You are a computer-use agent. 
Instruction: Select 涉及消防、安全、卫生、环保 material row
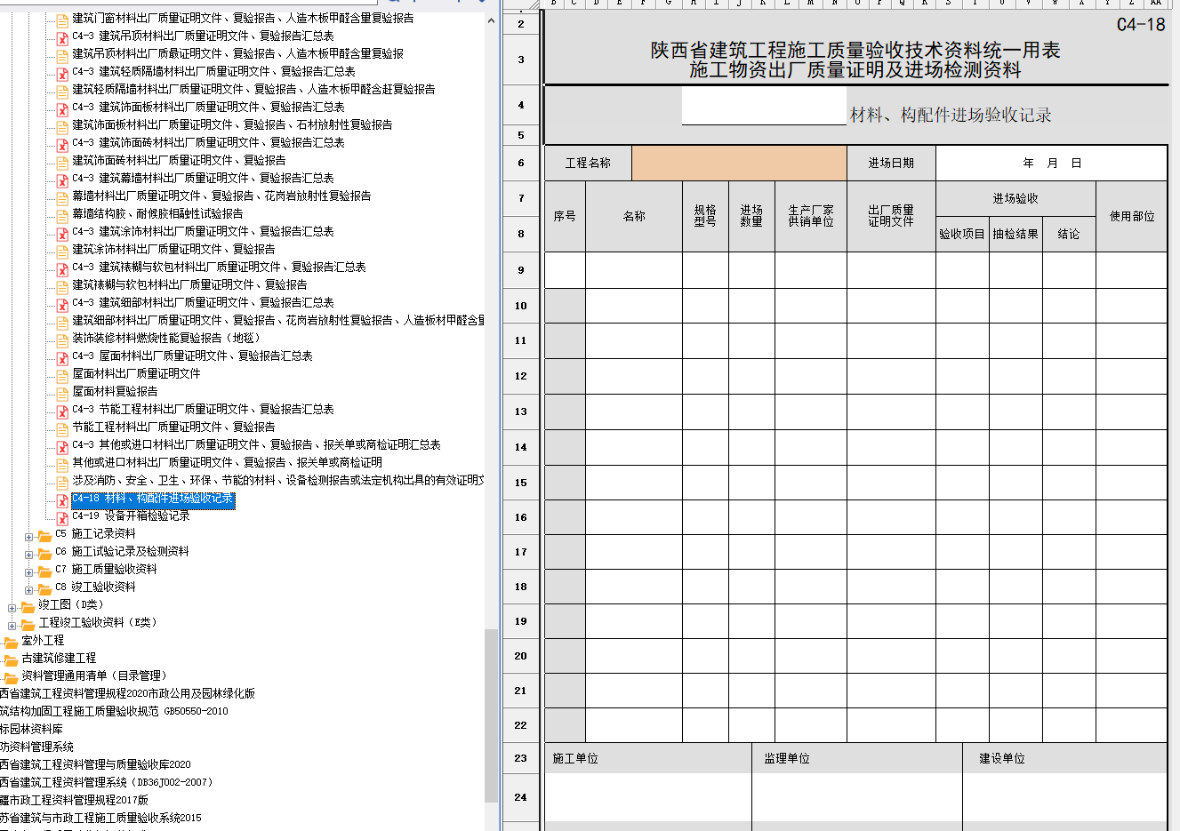278,480
